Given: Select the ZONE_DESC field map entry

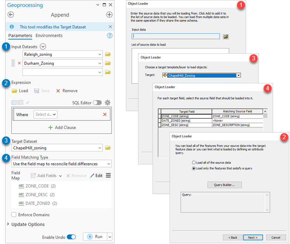Looking at the screenshot, I should pyautogui.click(x=37, y=195).
